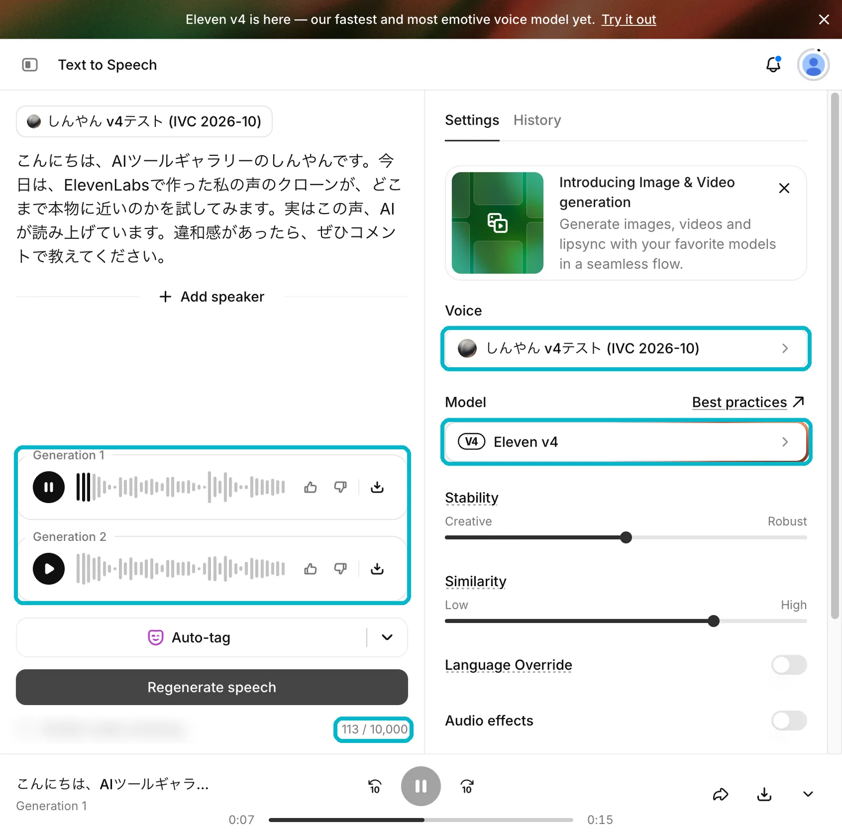Expand the Auto-tag options arrow
Screen dimensions: 842x834
pyautogui.click(x=387, y=637)
